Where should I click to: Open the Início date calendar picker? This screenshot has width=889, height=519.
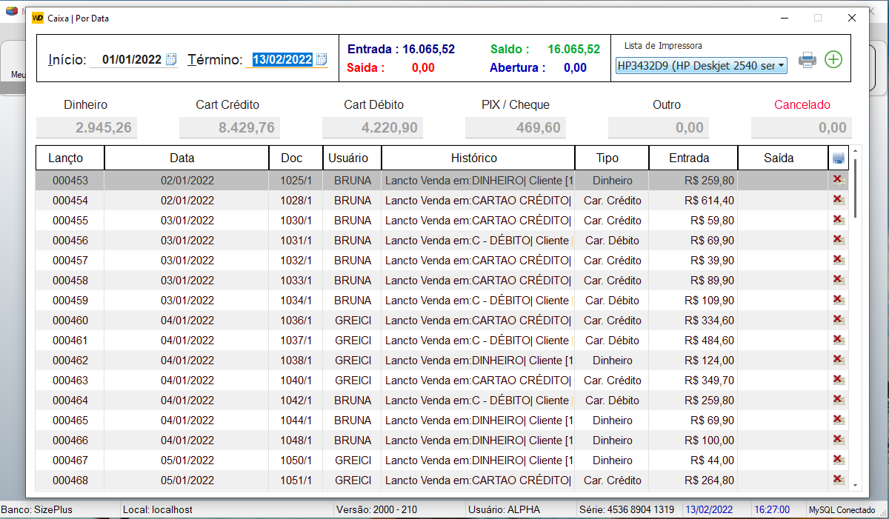click(x=171, y=60)
